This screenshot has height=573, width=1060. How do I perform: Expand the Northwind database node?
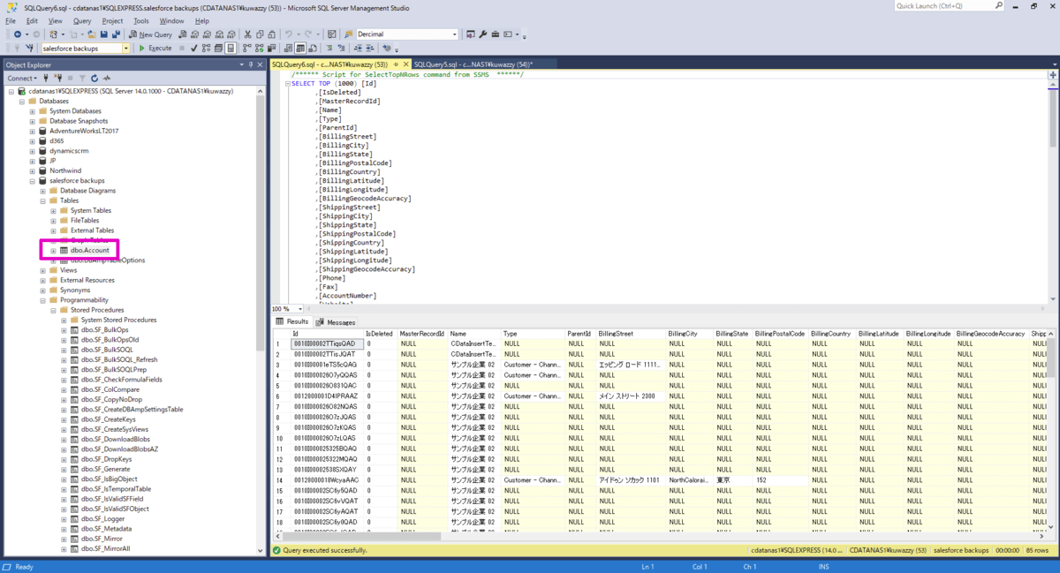point(33,171)
